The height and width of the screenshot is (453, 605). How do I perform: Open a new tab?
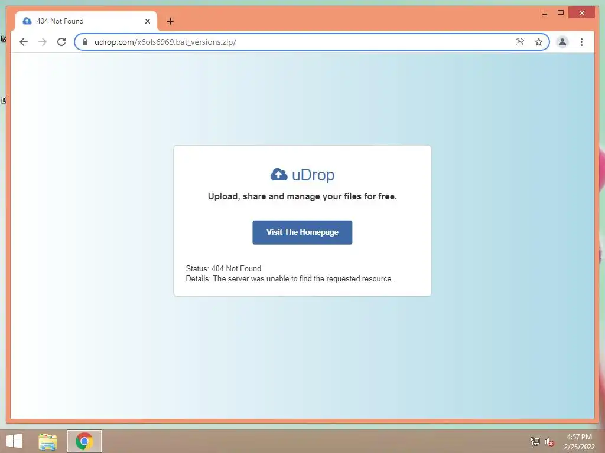[x=170, y=21]
